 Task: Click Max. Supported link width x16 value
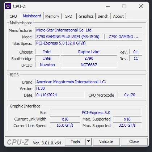point(127,119)
